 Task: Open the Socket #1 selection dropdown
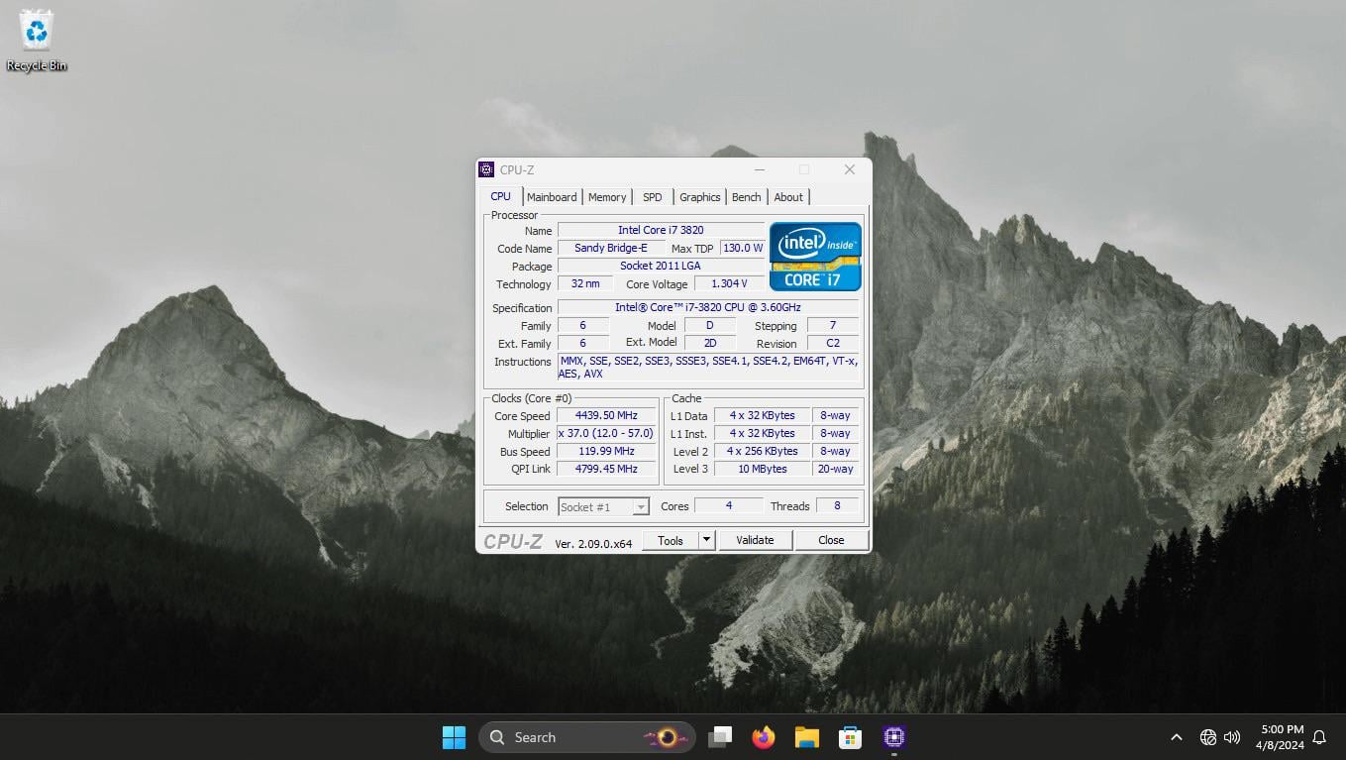[604, 506]
